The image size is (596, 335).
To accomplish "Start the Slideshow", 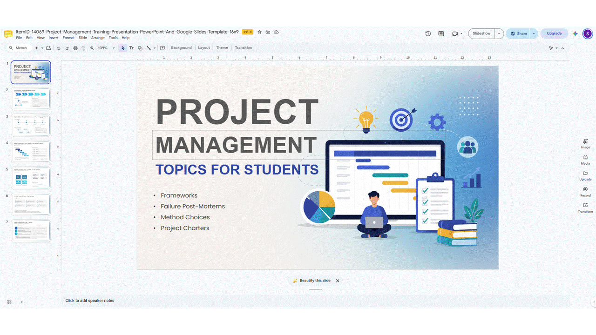I will tap(481, 33).
